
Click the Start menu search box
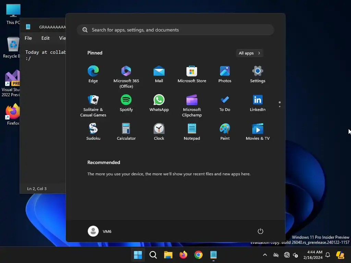(175, 30)
